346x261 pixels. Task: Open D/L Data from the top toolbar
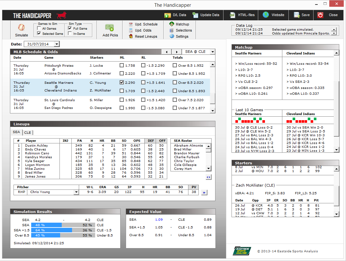[x=168, y=15]
